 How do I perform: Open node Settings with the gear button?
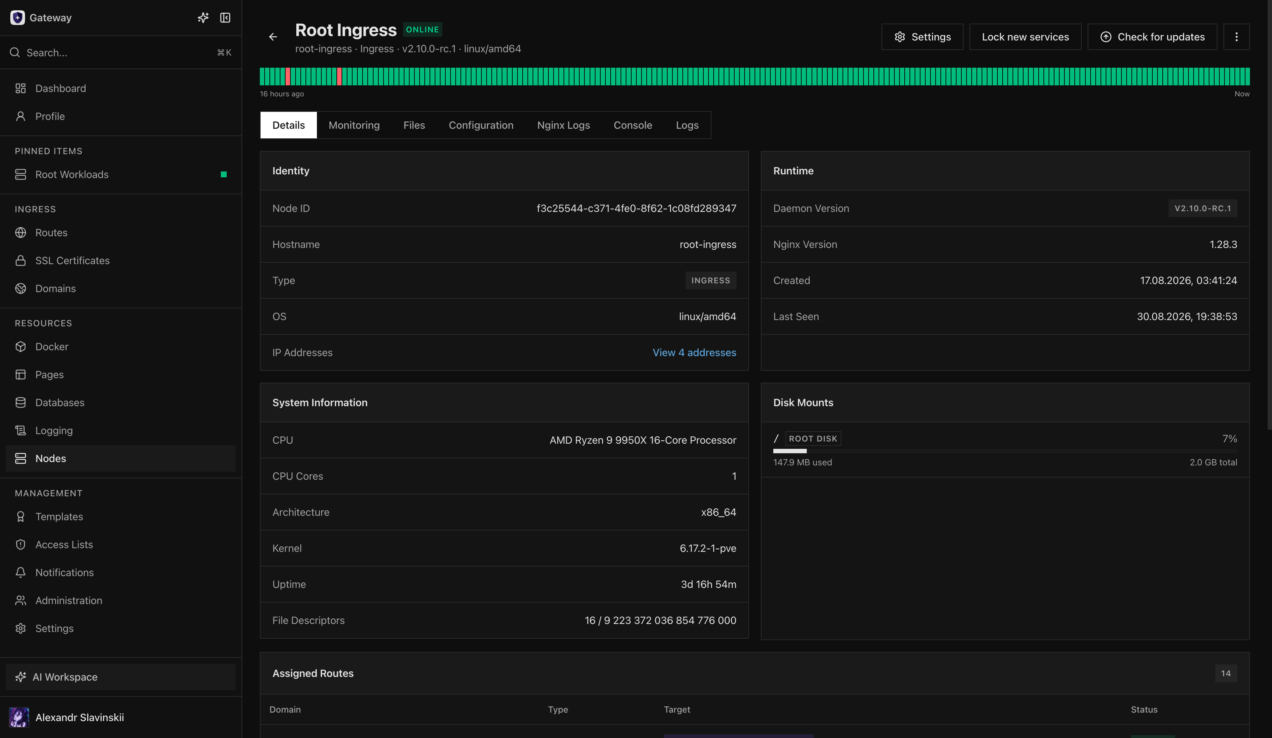pos(922,37)
